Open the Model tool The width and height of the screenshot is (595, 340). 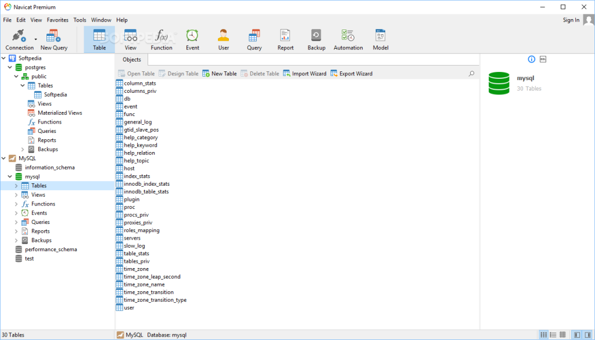click(381, 39)
